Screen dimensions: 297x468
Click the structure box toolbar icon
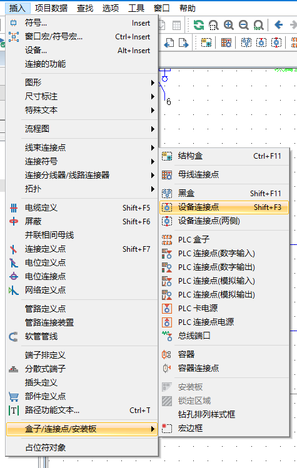pyautogui.click(x=206, y=42)
